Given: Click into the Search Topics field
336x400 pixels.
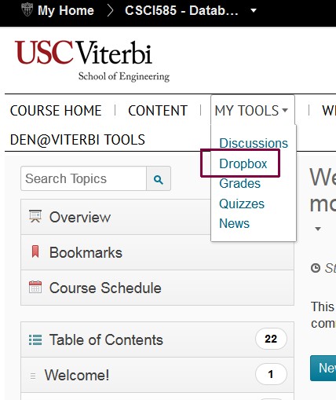Looking at the screenshot, I should [84, 178].
